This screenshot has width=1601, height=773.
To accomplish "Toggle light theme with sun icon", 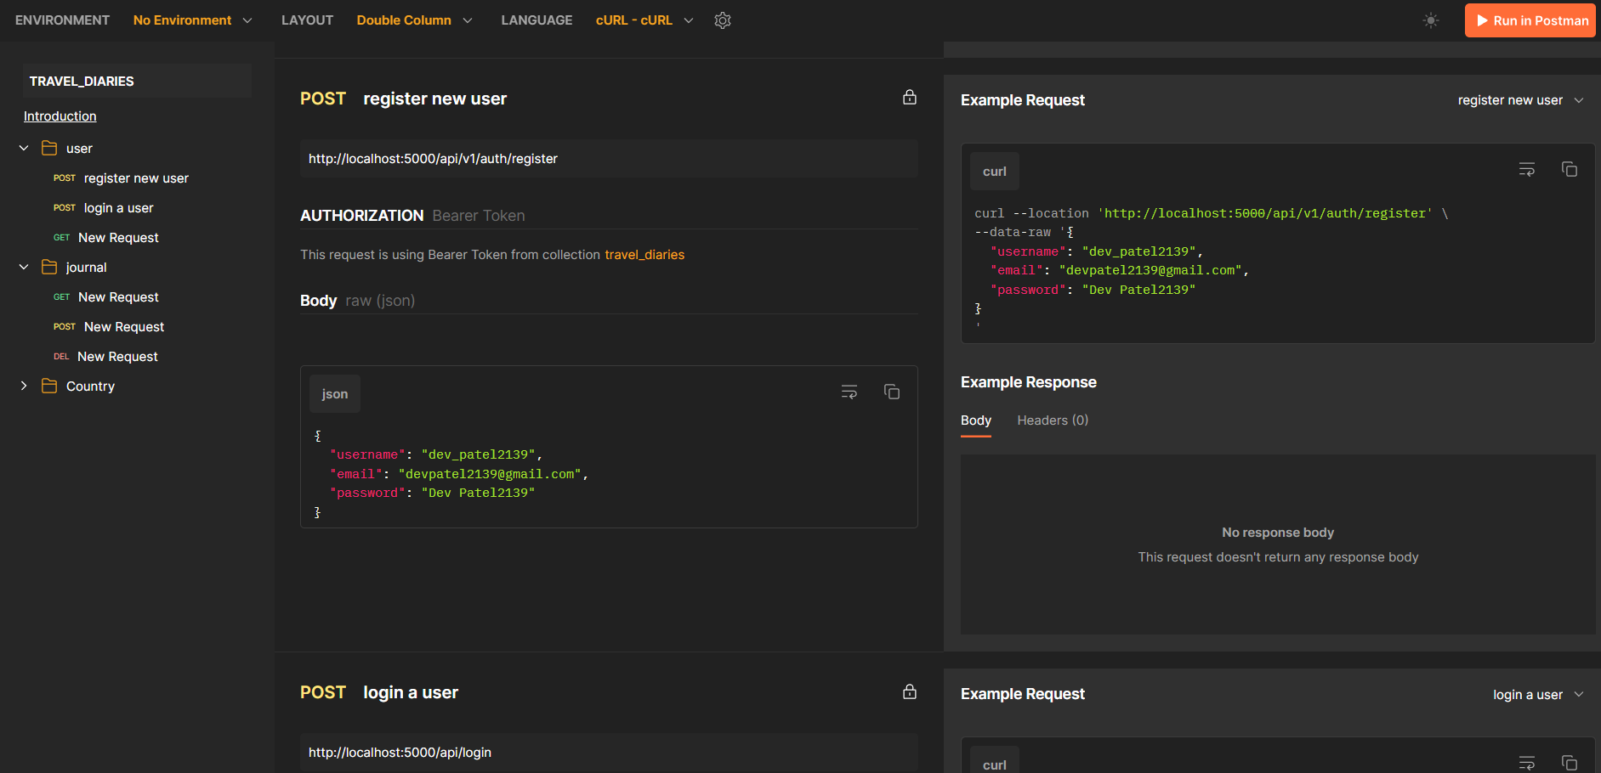I will [x=1431, y=20].
